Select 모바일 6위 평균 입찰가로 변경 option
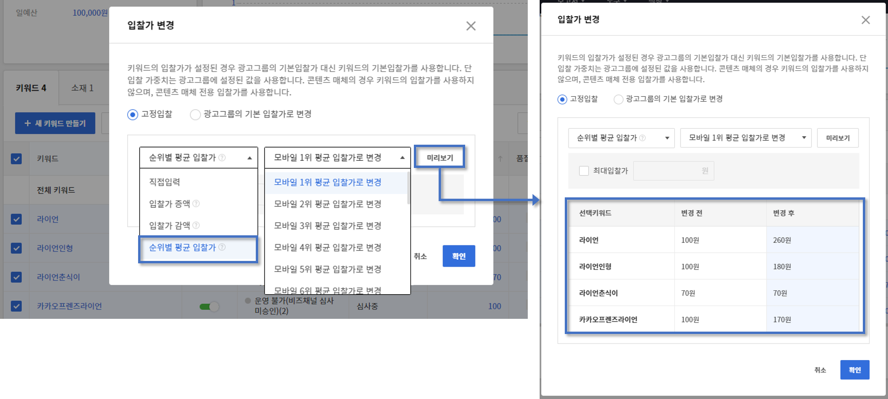888x399 pixels. [336, 289]
